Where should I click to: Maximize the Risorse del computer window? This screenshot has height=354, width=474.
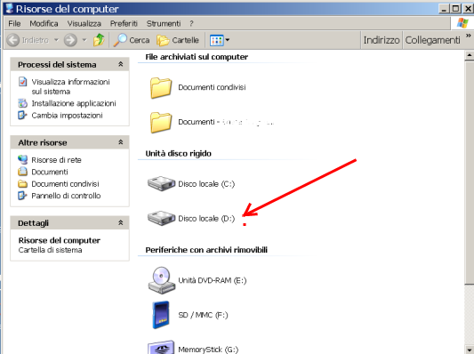pyautogui.click(x=455, y=9)
